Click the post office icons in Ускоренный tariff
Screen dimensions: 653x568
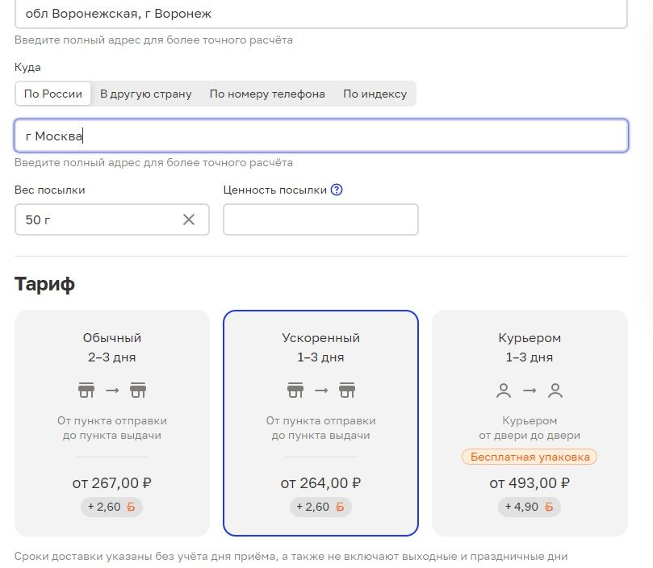click(320, 390)
